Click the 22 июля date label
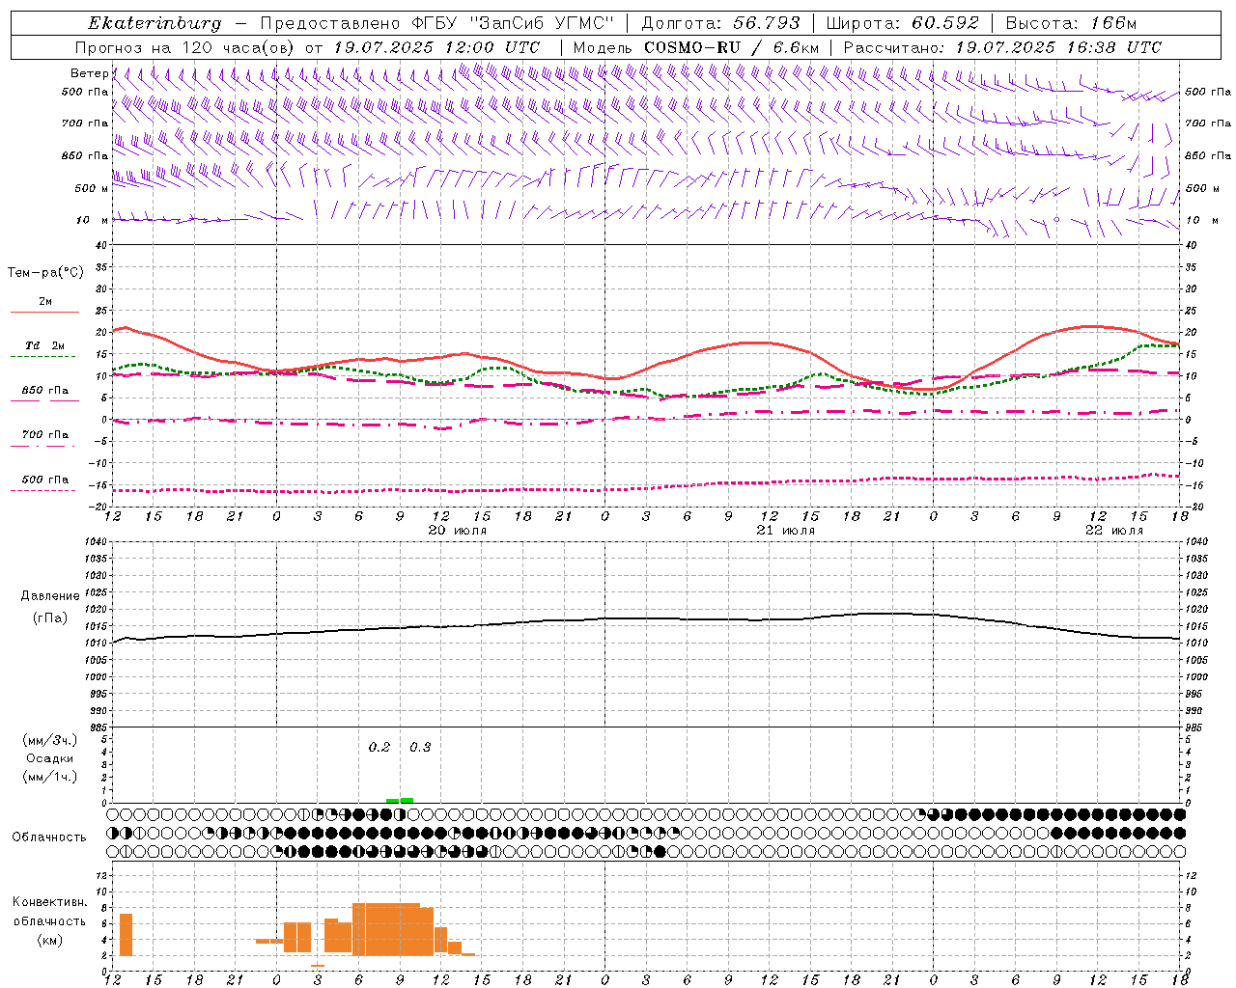Viewport: 1236px width, 988px height. [1114, 531]
